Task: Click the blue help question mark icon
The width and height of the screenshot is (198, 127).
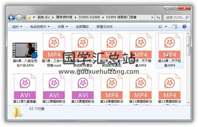Action: pos(184,27)
